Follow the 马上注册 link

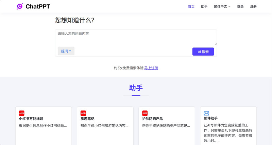[151, 68]
